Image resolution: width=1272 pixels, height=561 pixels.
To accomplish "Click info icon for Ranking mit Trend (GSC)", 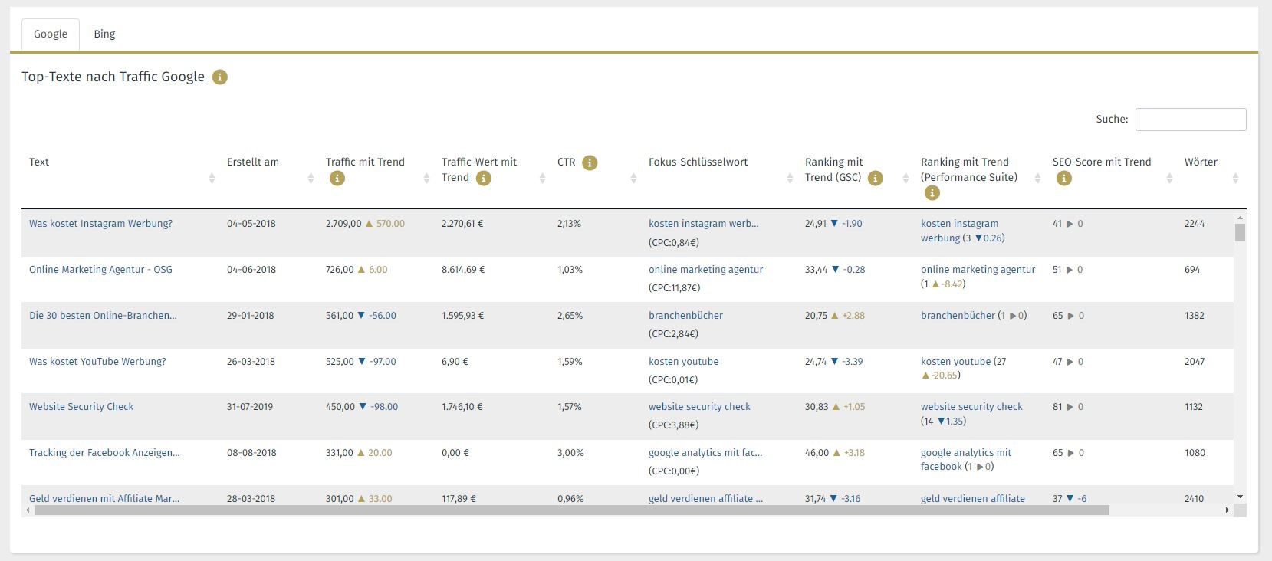I will click(875, 179).
